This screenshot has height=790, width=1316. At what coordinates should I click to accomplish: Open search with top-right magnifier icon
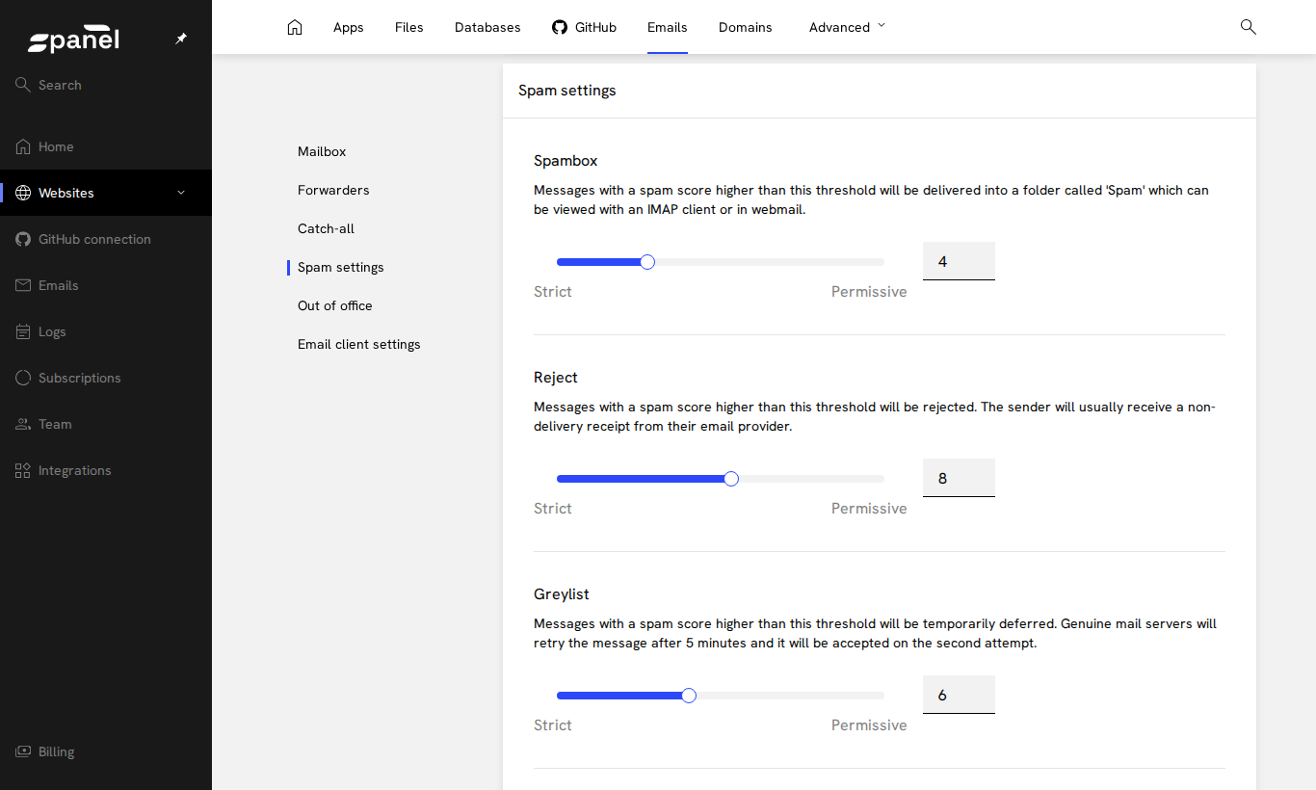pyautogui.click(x=1249, y=27)
